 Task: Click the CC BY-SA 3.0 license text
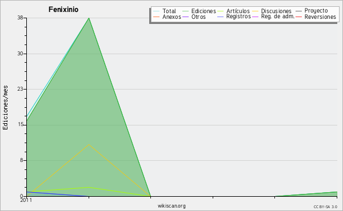tap(325, 206)
